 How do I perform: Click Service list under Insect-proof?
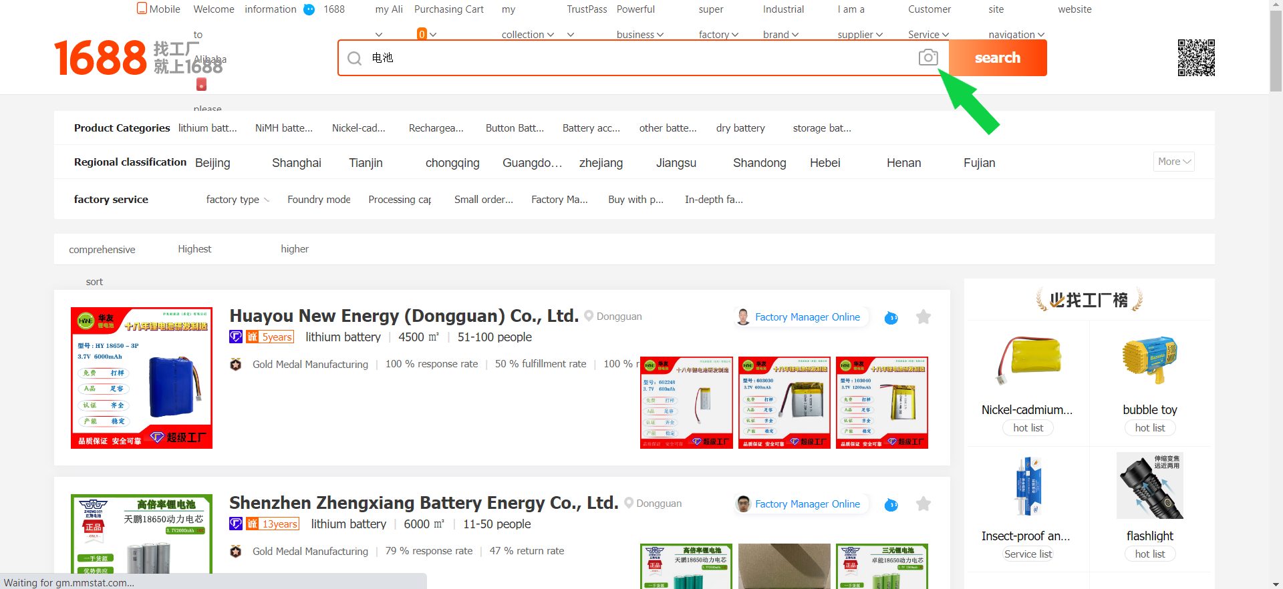coord(1028,554)
